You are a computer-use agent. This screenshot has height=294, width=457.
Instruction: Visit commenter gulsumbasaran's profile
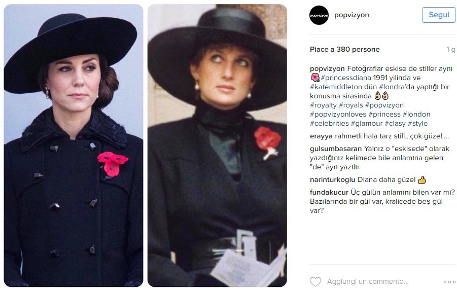tap(336, 149)
